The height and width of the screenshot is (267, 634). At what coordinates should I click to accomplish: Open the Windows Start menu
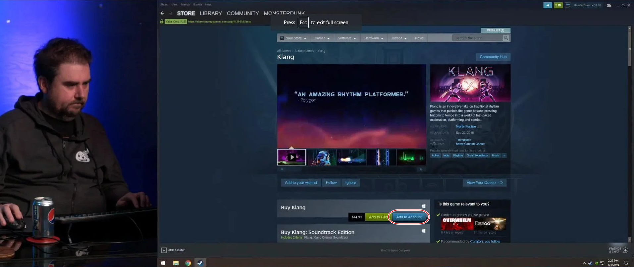point(163,263)
